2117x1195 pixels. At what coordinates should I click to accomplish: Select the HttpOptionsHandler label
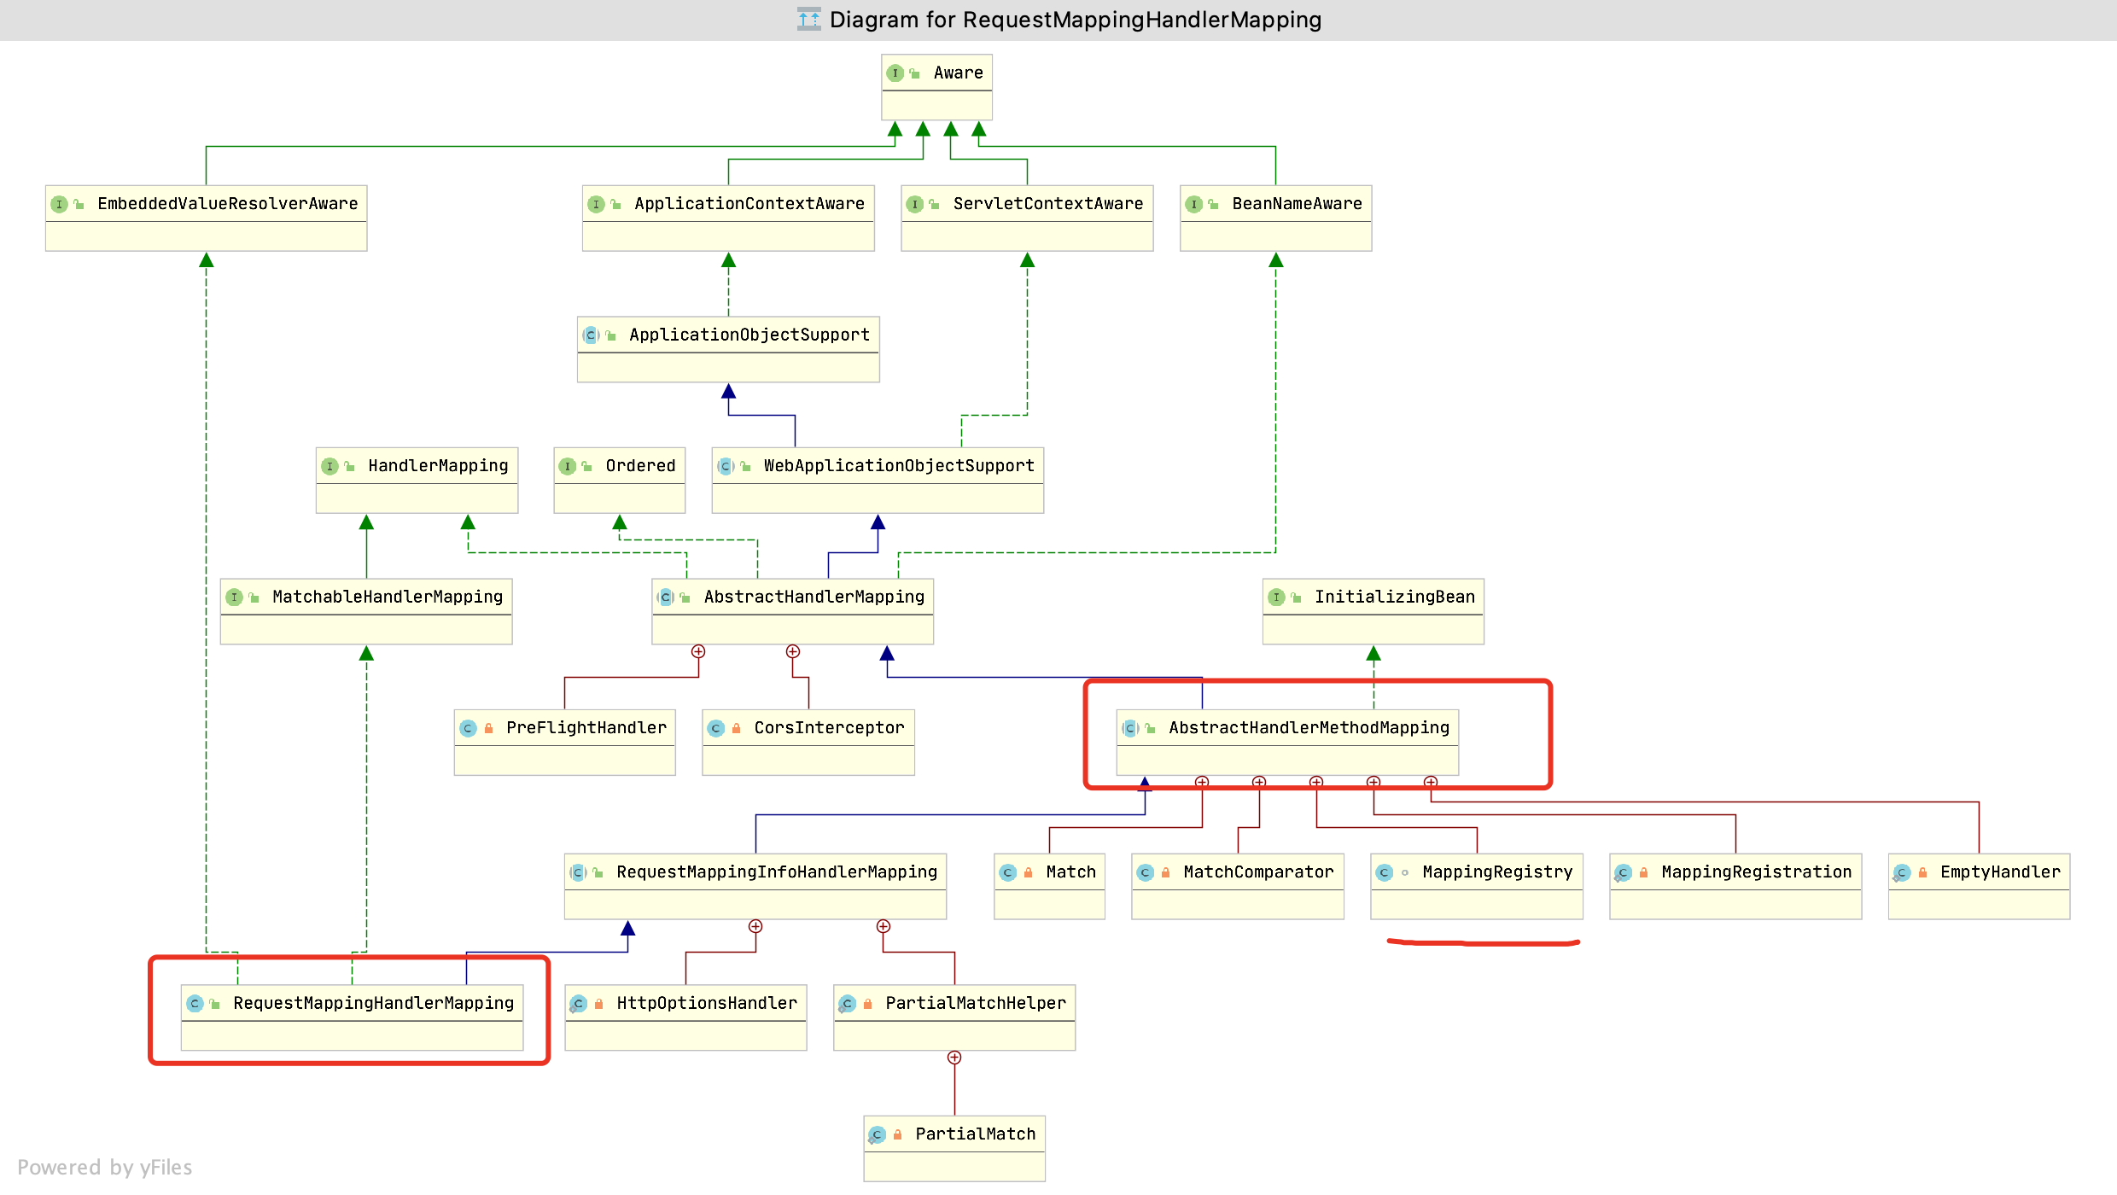click(x=707, y=1004)
